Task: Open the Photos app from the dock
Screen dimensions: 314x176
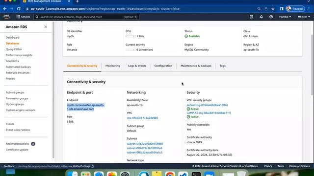Action: coord(112,174)
